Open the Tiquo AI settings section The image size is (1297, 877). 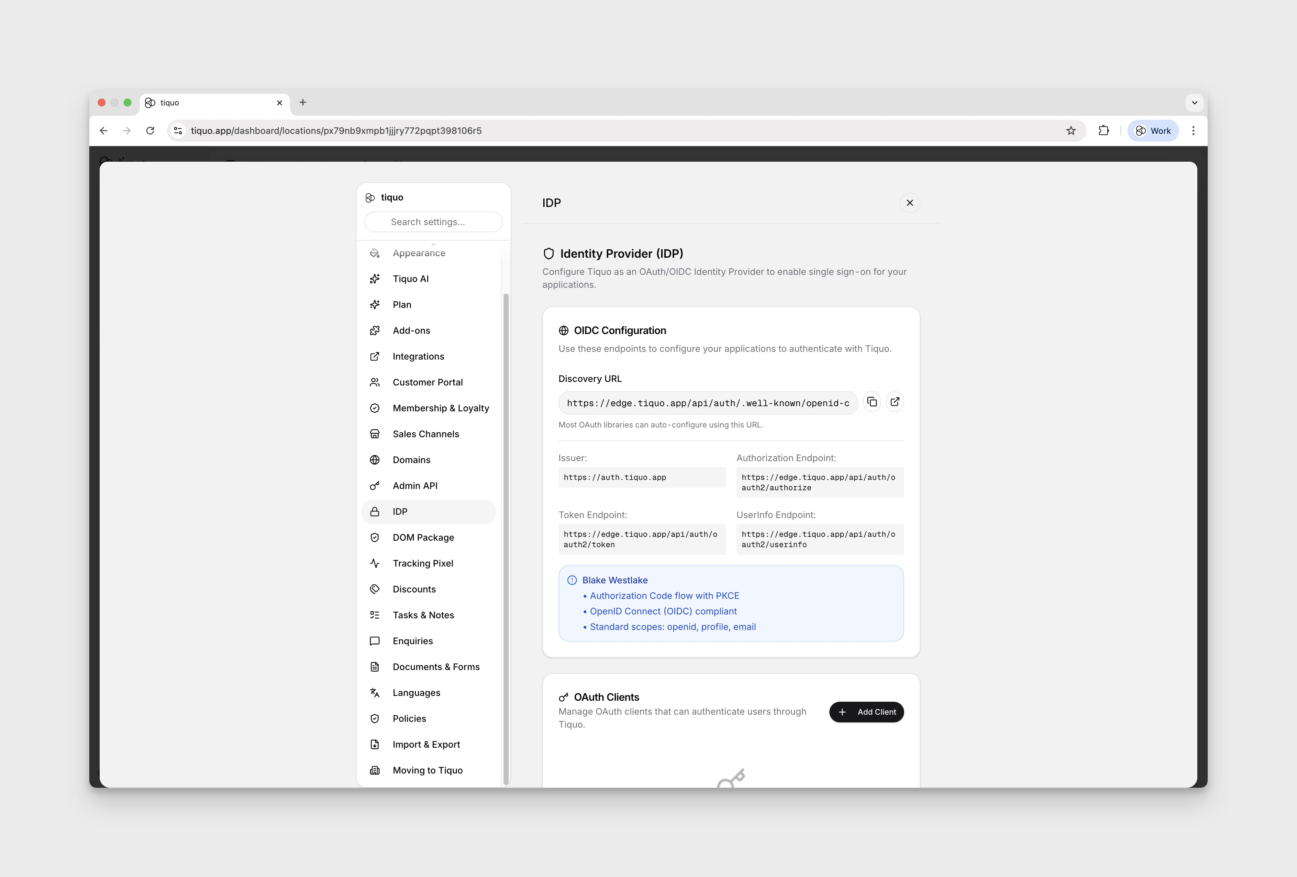429,279
